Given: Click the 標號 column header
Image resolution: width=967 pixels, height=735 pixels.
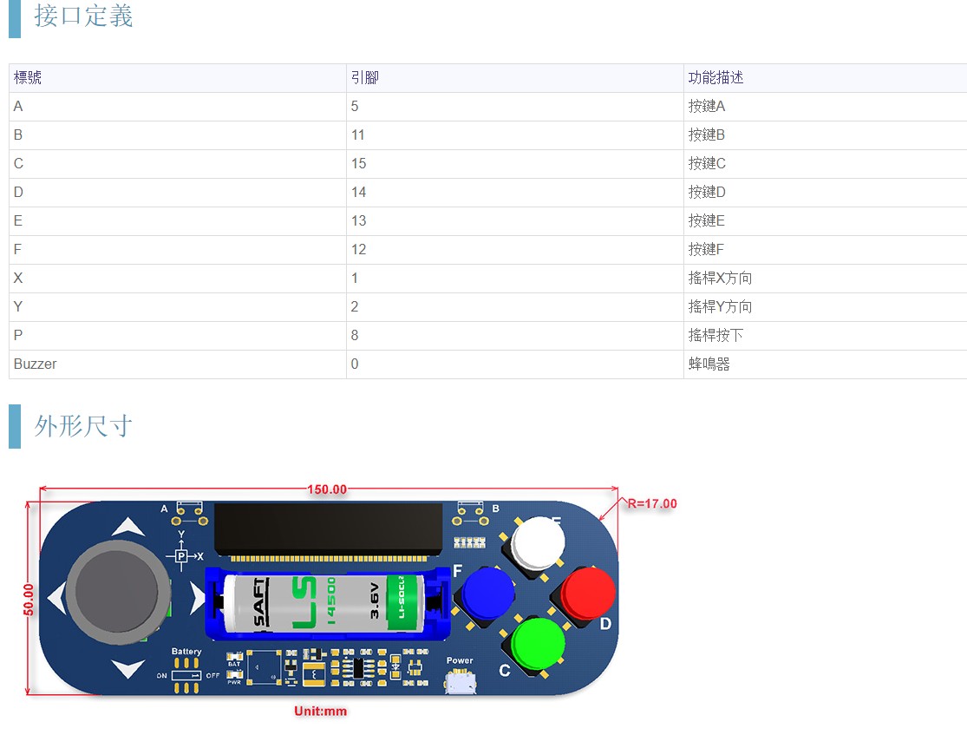Looking at the screenshot, I should tap(178, 78).
